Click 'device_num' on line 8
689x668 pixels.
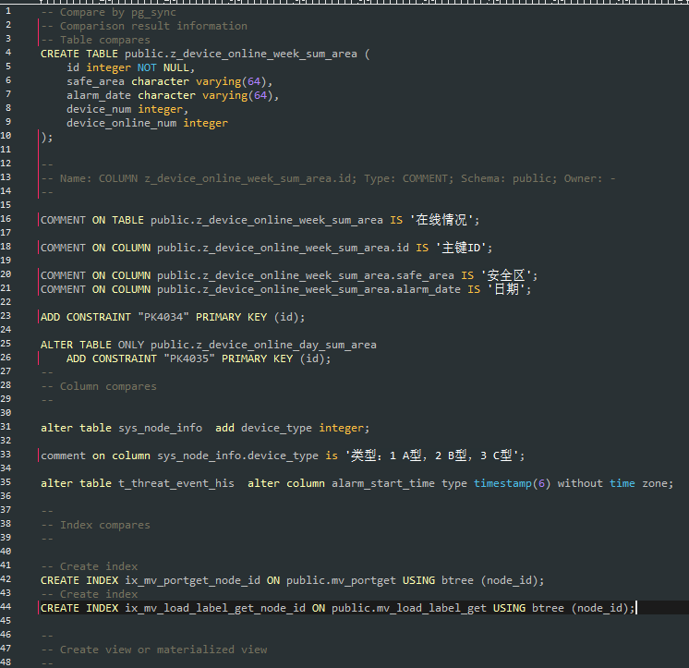pyautogui.click(x=99, y=109)
